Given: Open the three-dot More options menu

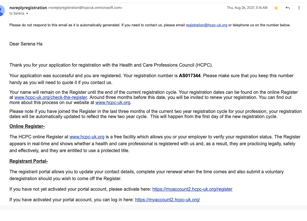Looking at the screenshot, I should coord(299,8).
